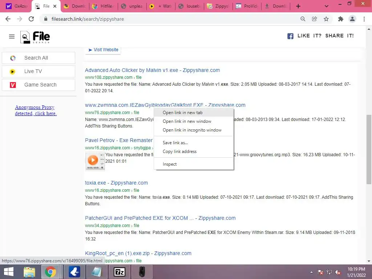
Task: Click the scrollbar down arrow
Action: click(x=369, y=261)
